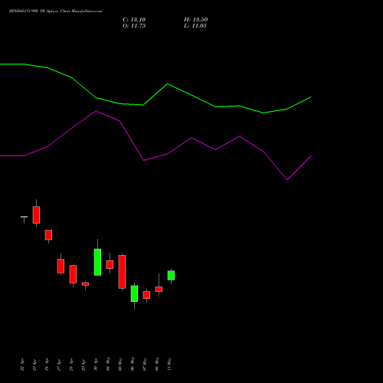383x383 pixels.
Task: Click the long red candlestick for 05 May
Action: pyautogui.click(x=122, y=272)
